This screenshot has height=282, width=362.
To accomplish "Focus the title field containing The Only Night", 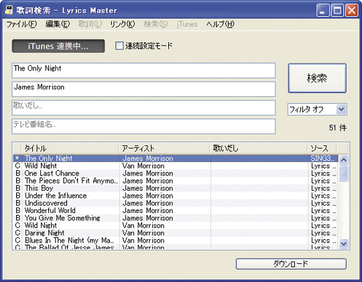I will click(143, 70).
